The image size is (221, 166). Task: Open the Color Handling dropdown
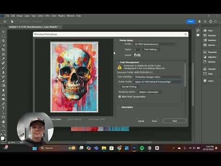coord(158,77)
